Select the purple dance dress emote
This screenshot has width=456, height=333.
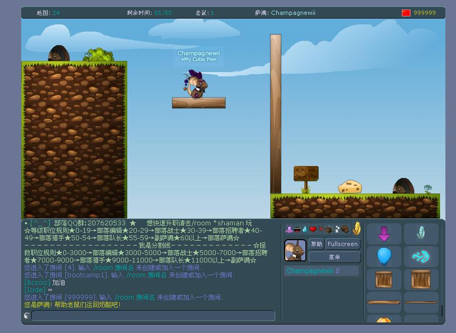[x=289, y=229]
